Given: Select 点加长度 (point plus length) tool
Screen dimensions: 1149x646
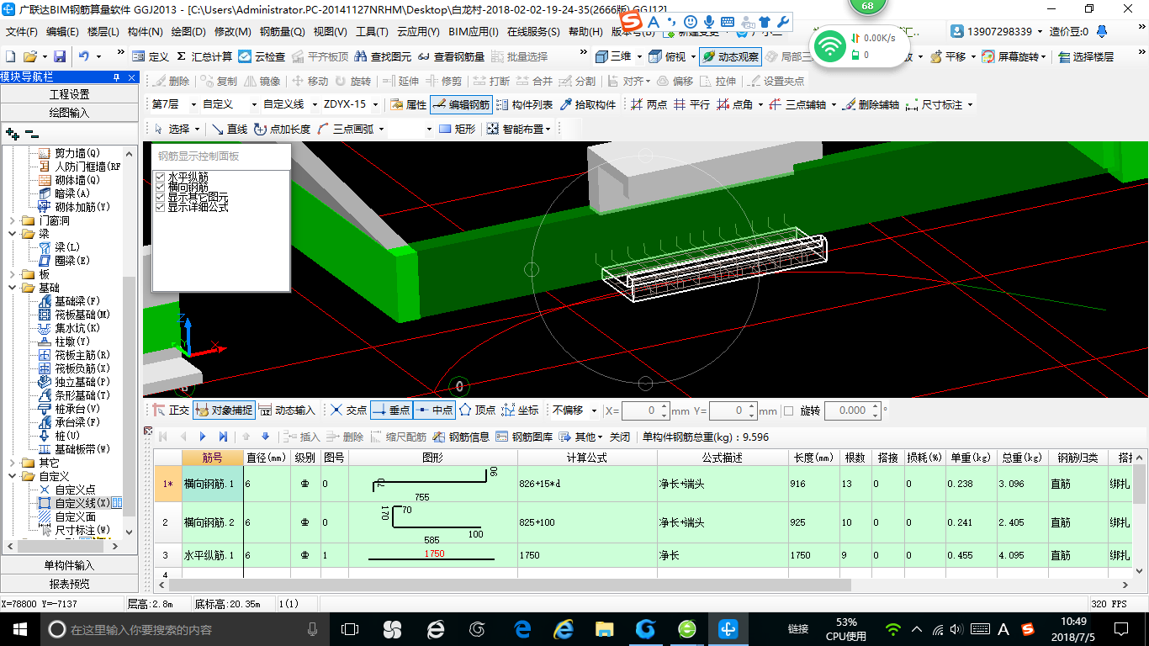Looking at the screenshot, I should 282,129.
